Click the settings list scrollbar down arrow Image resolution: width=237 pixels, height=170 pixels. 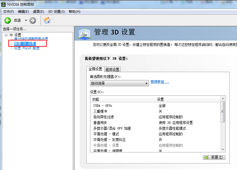(223, 150)
